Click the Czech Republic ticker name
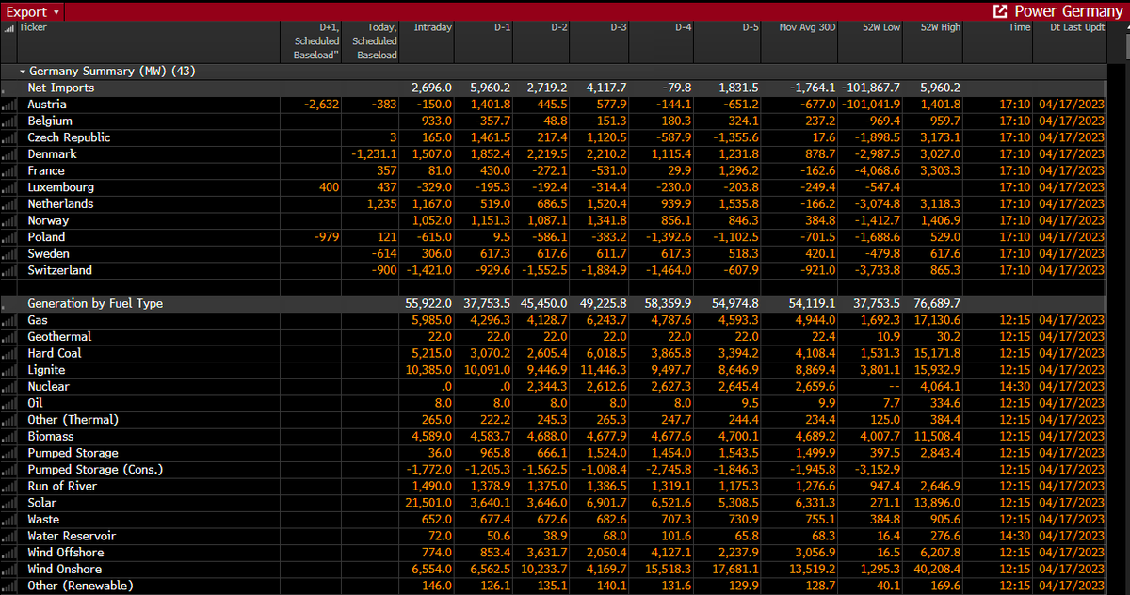 tap(69, 137)
